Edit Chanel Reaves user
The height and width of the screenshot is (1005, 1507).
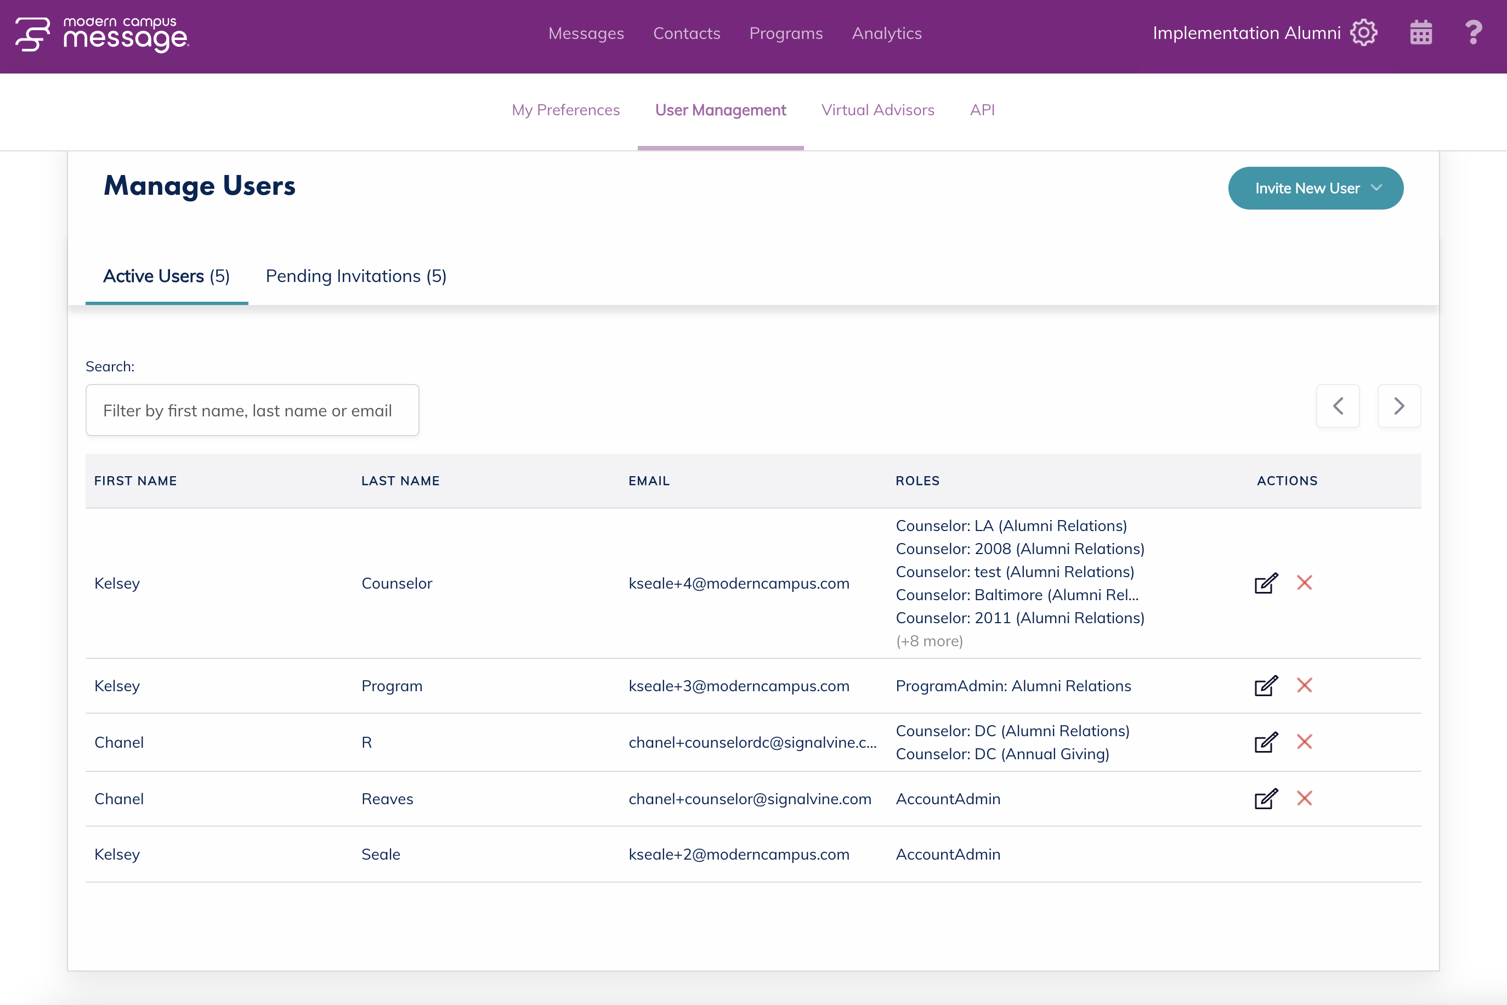[x=1266, y=799]
